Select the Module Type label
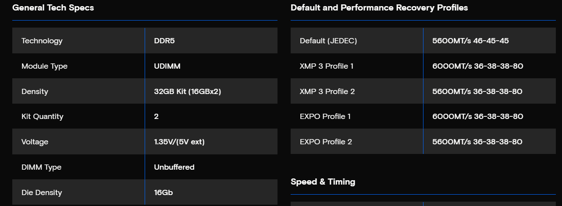Viewport: 562px width, 206px height. [x=44, y=66]
